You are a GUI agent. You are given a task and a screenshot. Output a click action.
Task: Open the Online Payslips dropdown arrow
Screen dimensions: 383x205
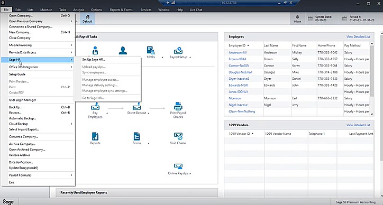[190, 174]
